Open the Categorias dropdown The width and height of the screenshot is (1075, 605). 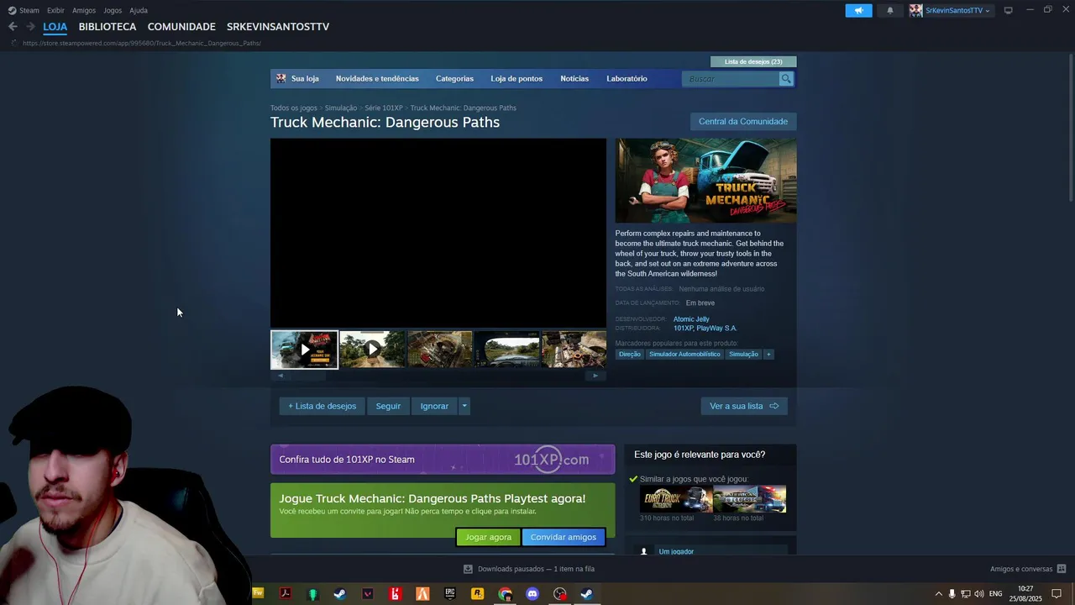[454, 79]
